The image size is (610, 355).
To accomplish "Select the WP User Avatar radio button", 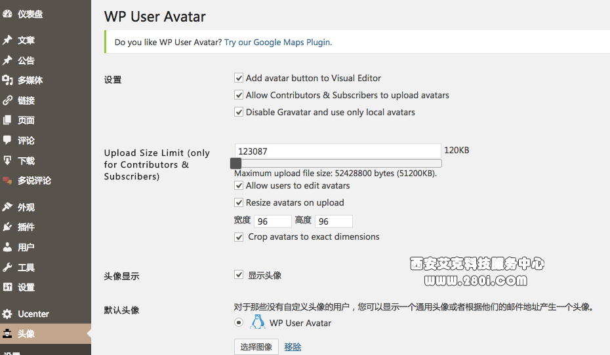I will (x=239, y=322).
